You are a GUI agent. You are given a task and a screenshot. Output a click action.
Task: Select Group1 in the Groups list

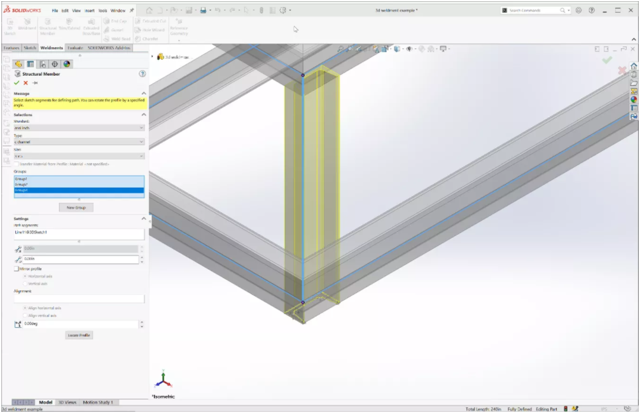pos(79,179)
